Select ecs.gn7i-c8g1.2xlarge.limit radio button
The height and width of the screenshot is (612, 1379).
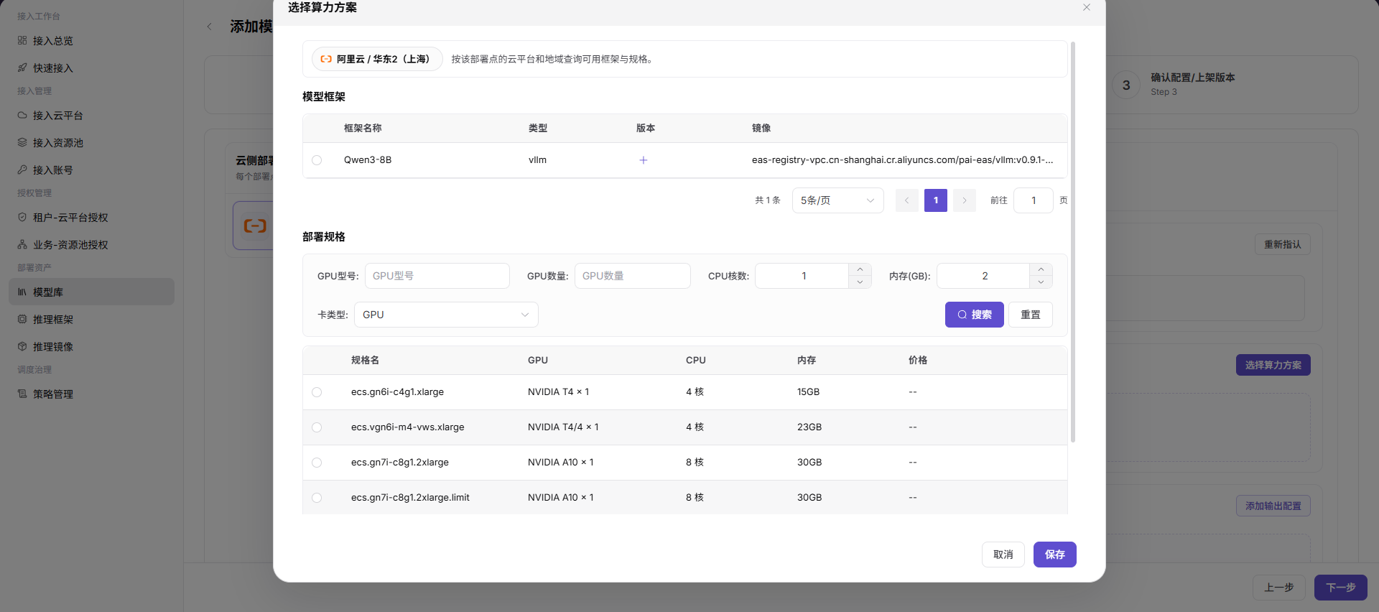317,498
